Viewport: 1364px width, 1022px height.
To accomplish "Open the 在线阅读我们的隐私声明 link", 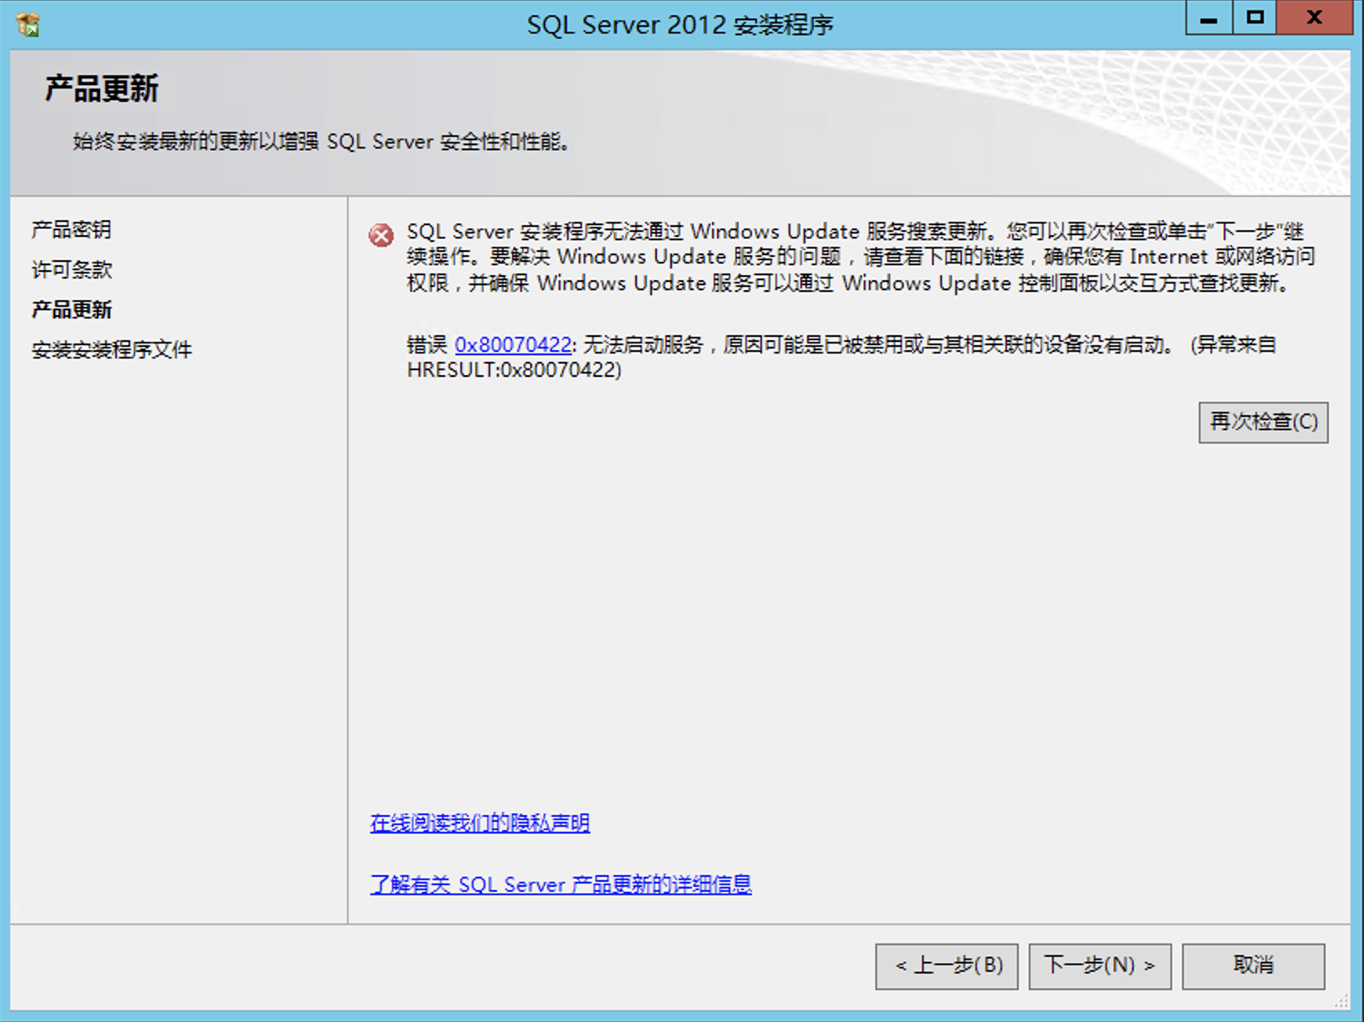I will pyautogui.click(x=479, y=823).
